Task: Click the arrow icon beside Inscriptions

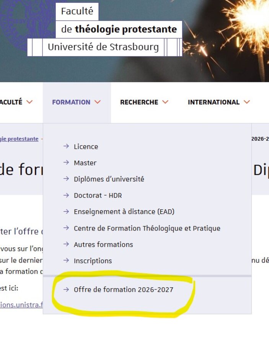Action: click(x=66, y=261)
